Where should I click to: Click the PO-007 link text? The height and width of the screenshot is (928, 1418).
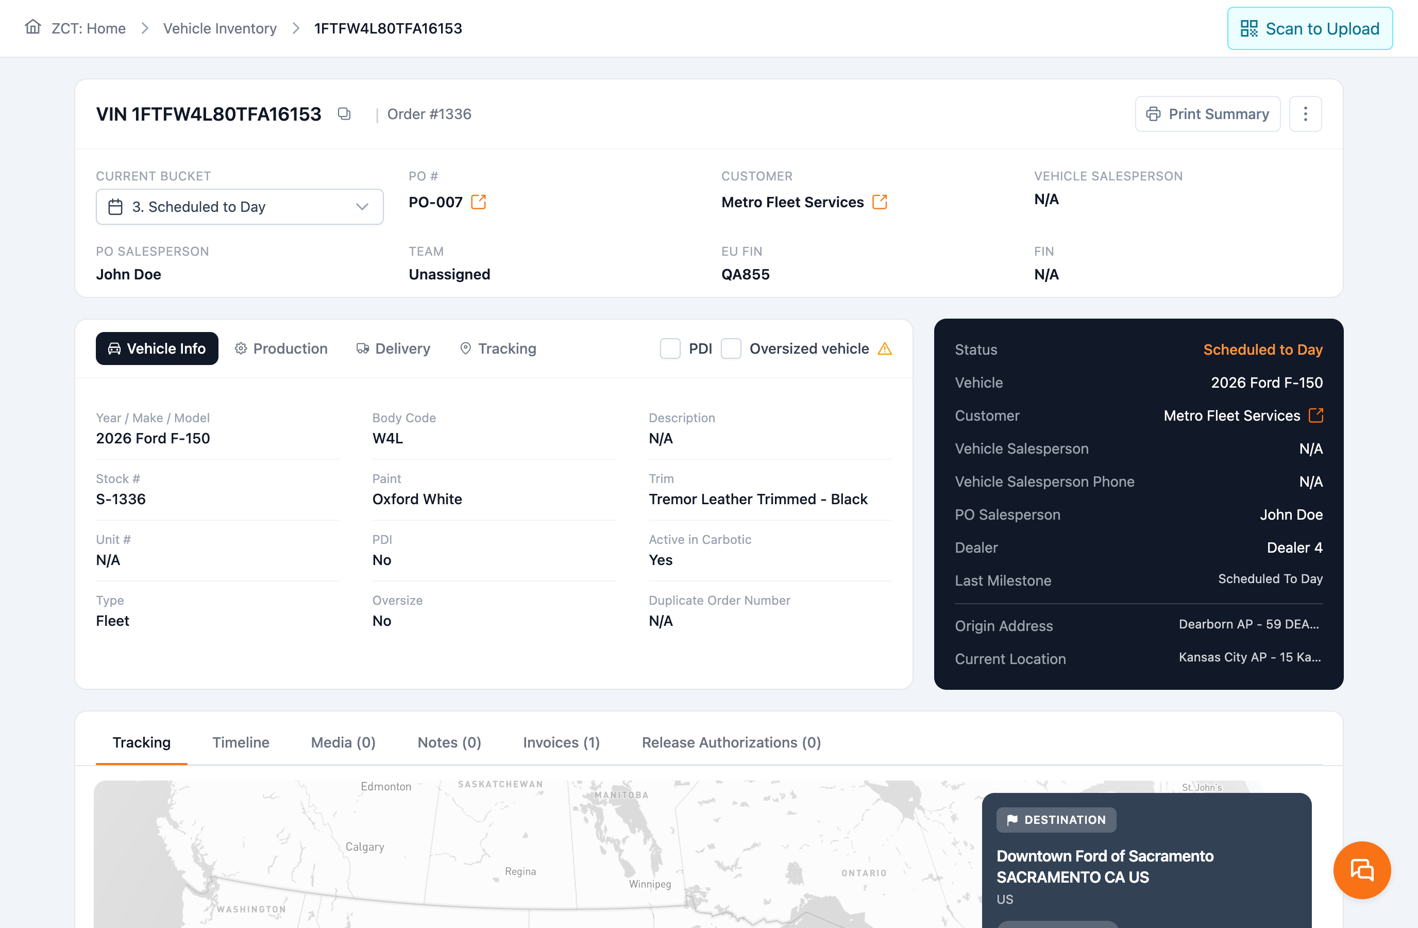click(x=435, y=202)
